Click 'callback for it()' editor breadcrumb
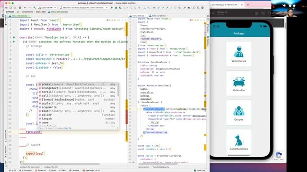This screenshot has width=307, height=172. point(50,167)
